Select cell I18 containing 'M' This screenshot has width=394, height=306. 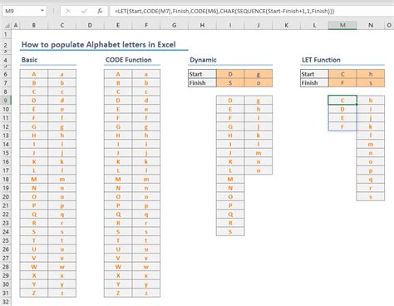[230, 179]
